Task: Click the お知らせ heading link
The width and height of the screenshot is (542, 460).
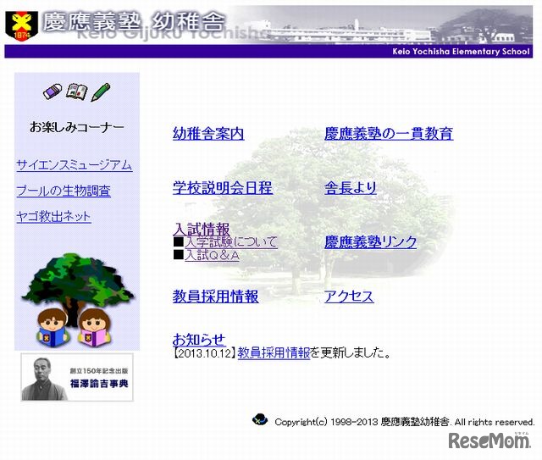Action: pos(199,340)
